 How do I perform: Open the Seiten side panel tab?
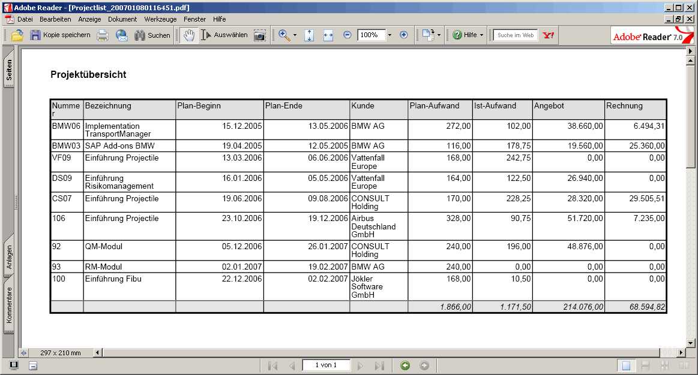pyautogui.click(x=9, y=69)
